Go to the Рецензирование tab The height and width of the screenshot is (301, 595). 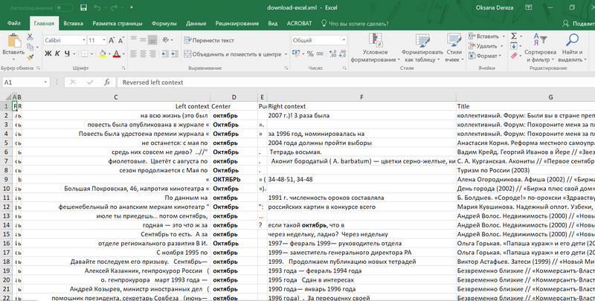[x=237, y=23]
